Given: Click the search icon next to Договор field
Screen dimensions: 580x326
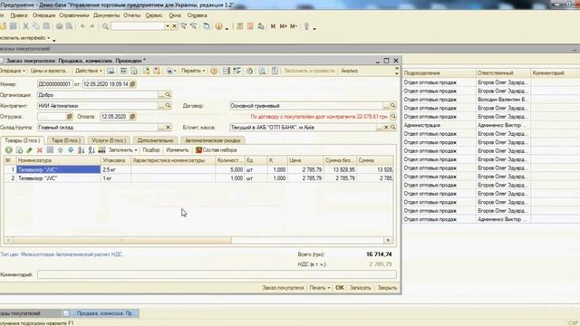Looking at the screenshot, I should point(392,106).
